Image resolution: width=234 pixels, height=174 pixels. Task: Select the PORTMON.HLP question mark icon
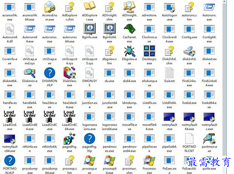pyautogui.click(x=10, y=160)
